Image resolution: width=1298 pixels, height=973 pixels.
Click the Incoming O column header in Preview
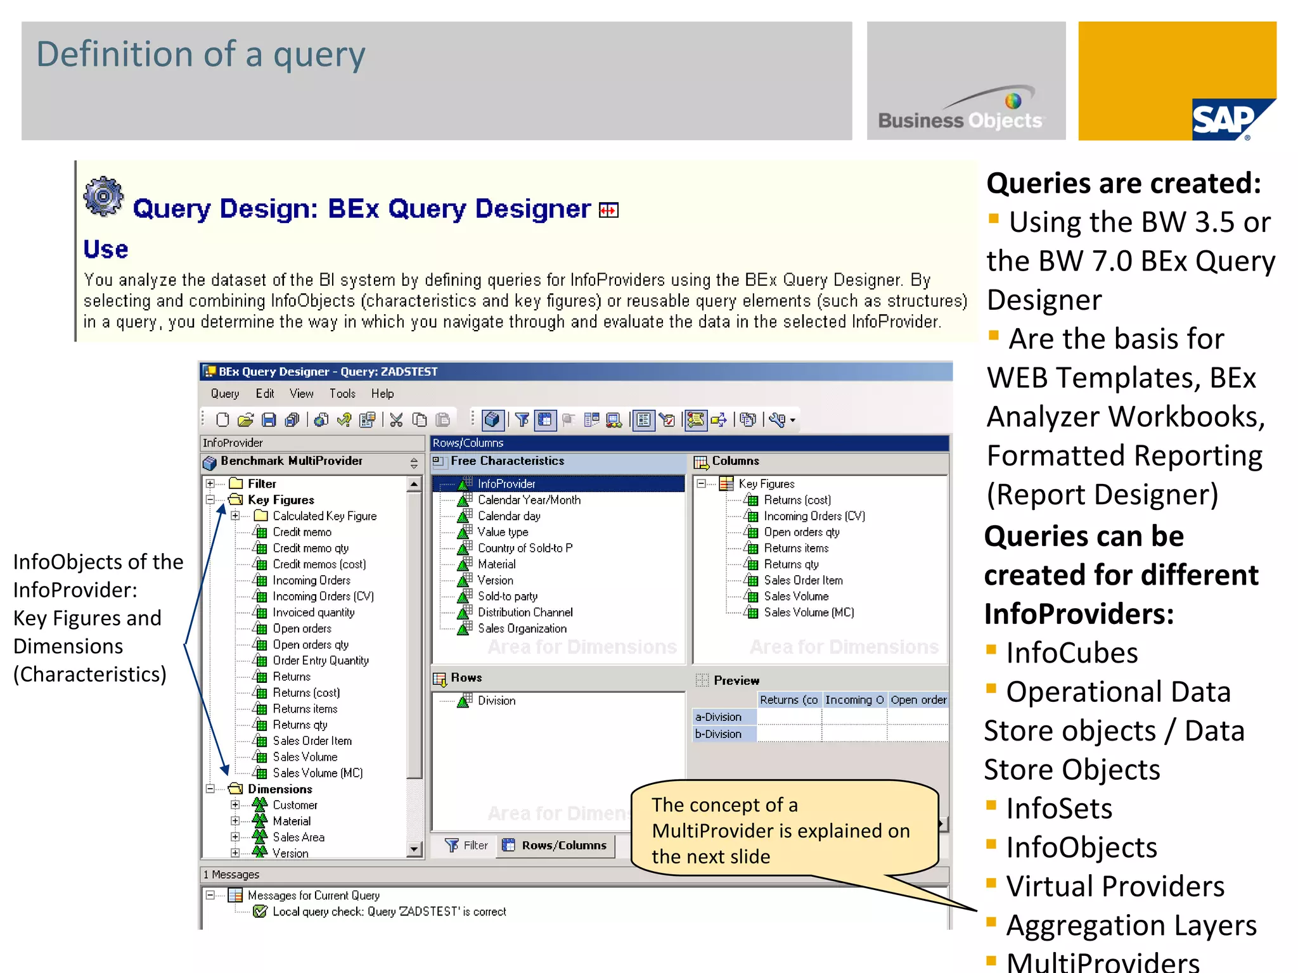[854, 699]
